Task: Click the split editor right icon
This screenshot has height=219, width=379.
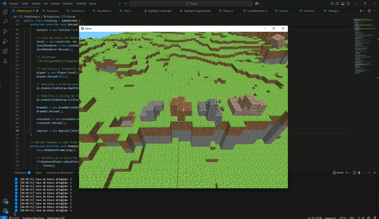Action: click(x=370, y=11)
